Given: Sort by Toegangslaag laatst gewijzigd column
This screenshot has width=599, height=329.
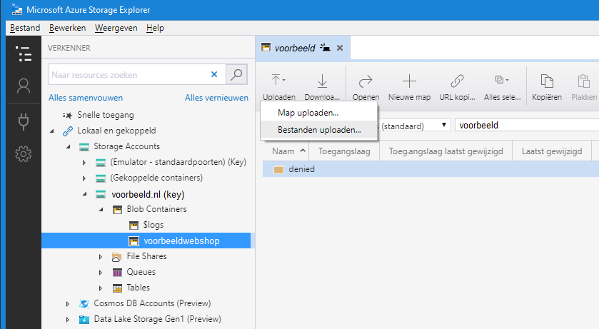Looking at the screenshot, I should pos(446,151).
